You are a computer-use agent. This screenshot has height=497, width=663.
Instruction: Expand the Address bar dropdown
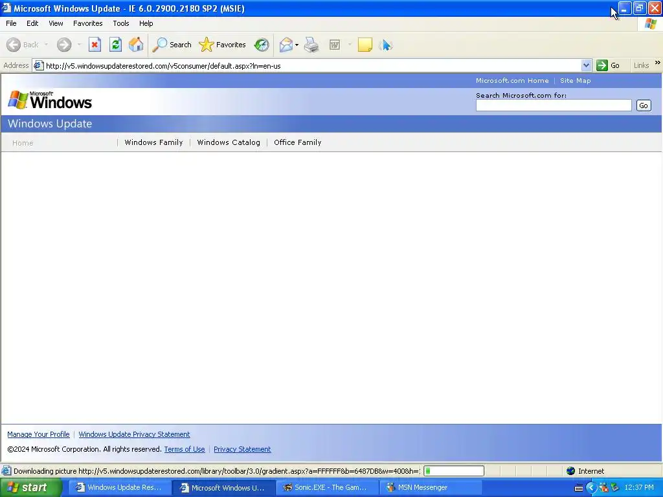pyautogui.click(x=586, y=65)
